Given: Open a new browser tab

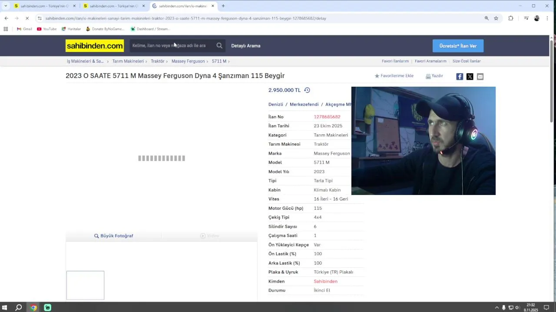Looking at the screenshot, I should tap(223, 6).
